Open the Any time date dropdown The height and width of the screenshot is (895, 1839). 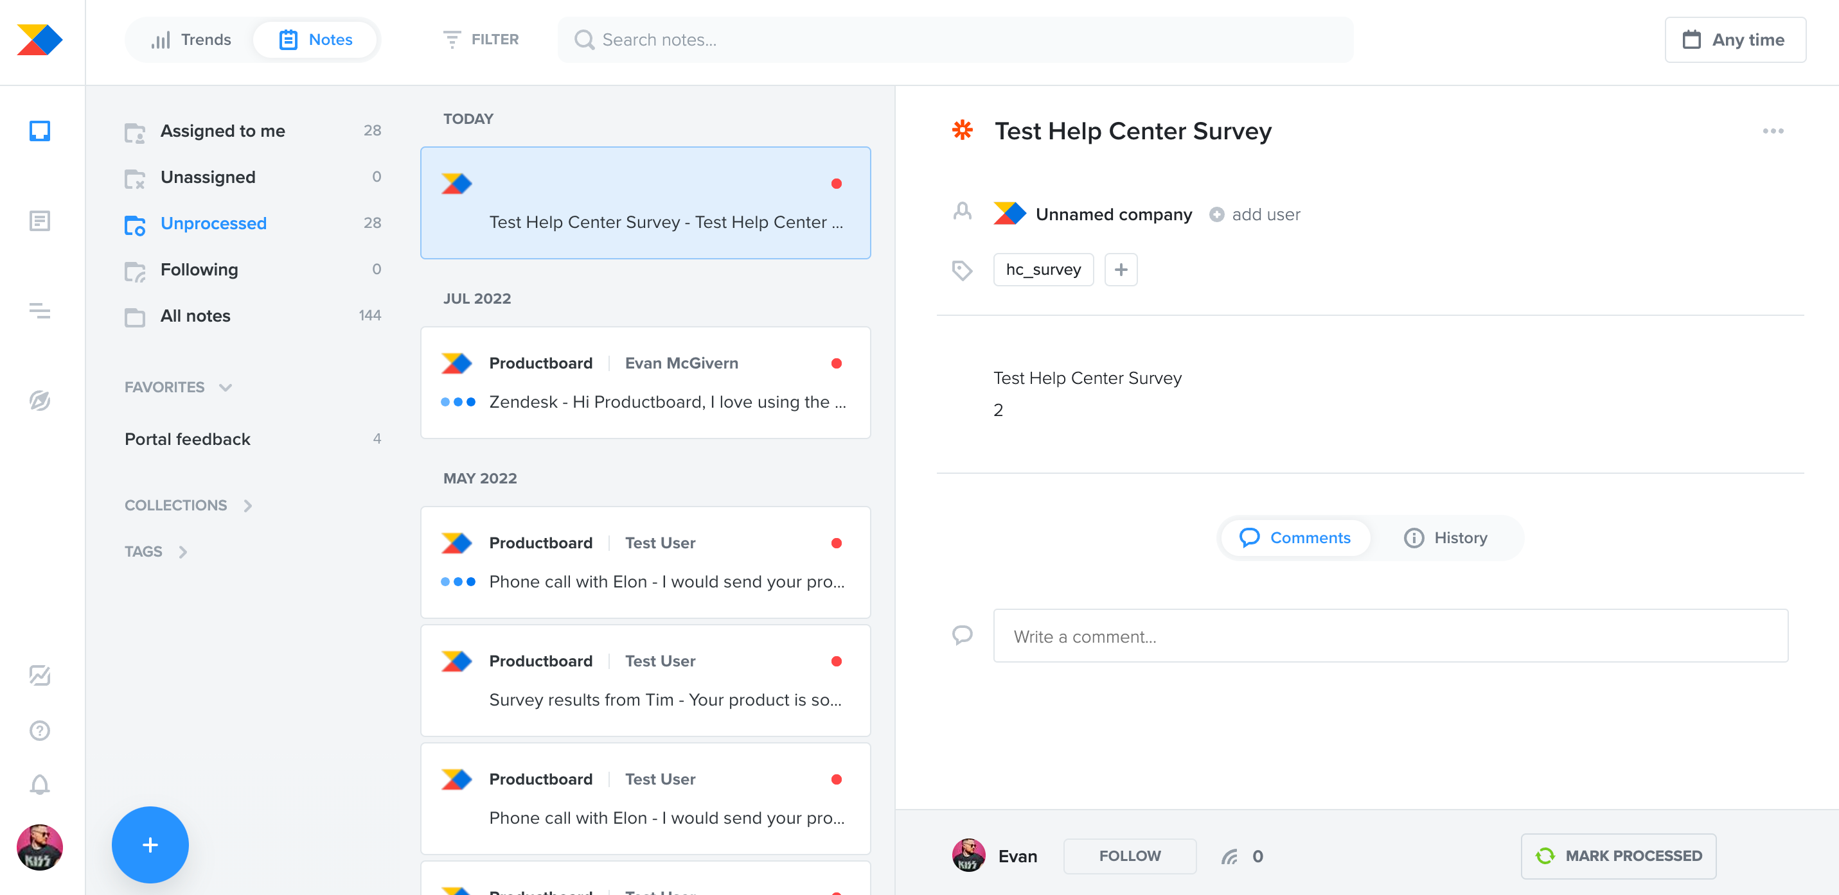pos(1735,40)
